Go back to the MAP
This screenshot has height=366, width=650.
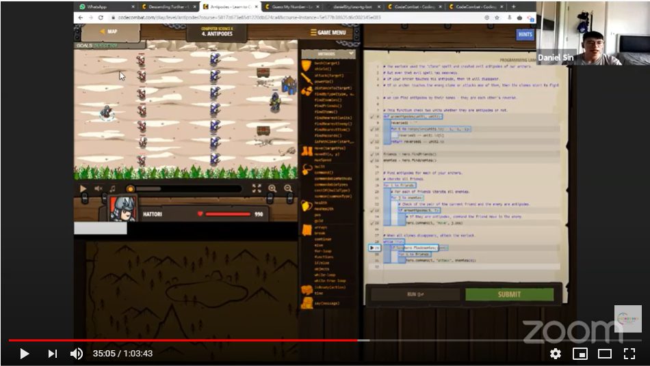coord(109,31)
